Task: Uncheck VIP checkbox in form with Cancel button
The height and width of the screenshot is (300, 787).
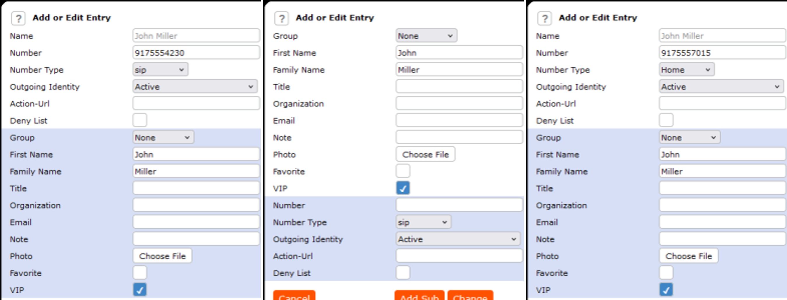Action: (403, 188)
